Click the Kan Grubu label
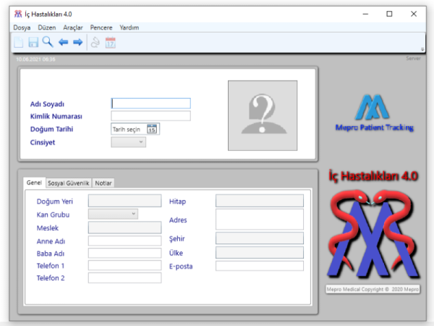434x326 pixels. tap(53, 215)
